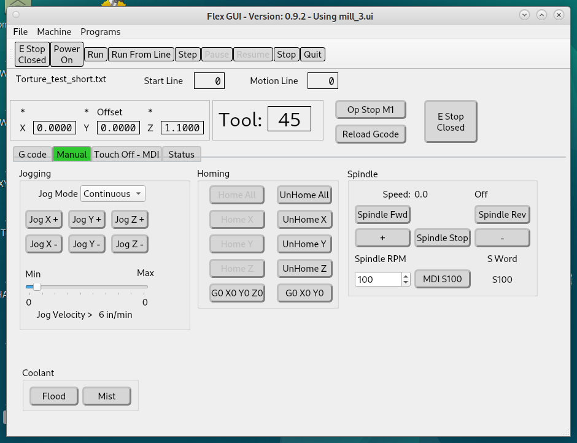This screenshot has width=577, height=443.
Task: Click the Motion Line value field
Action: (x=323, y=81)
